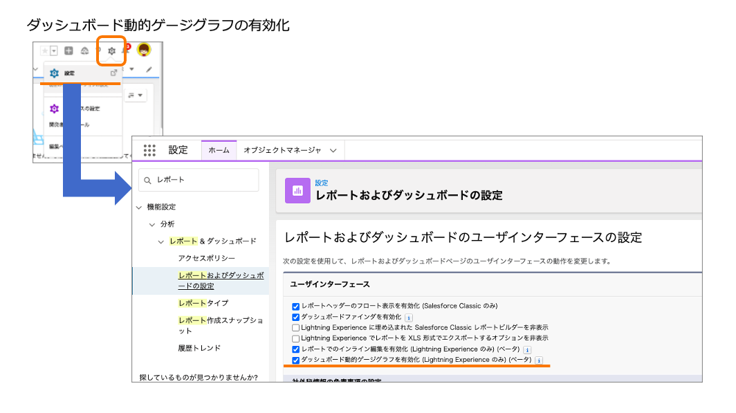Open the sort options dropdown button
This screenshot has height=413, width=736.
[x=135, y=95]
